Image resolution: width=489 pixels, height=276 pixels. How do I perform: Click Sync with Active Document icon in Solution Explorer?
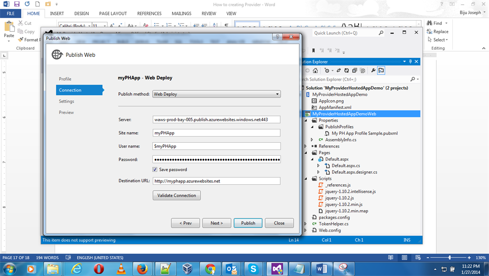339,71
